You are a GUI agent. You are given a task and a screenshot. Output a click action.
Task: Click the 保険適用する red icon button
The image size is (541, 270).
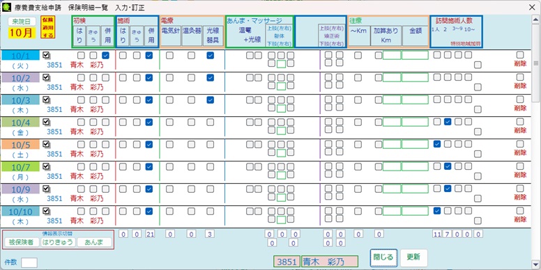click(47, 27)
